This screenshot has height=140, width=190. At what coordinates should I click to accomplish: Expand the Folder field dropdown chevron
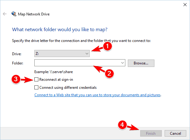pos(123,63)
